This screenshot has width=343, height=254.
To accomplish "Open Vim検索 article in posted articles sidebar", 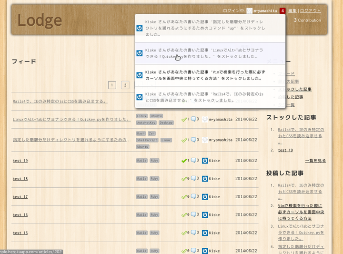I will (x=301, y=212).
